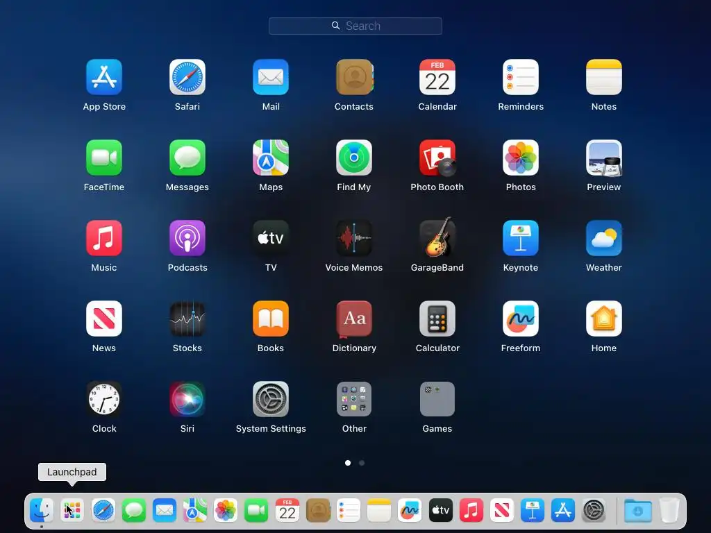This screenshot has height=533, width=711.
Task: Open the Podcasts app
Action: click(x=187, y=238)
